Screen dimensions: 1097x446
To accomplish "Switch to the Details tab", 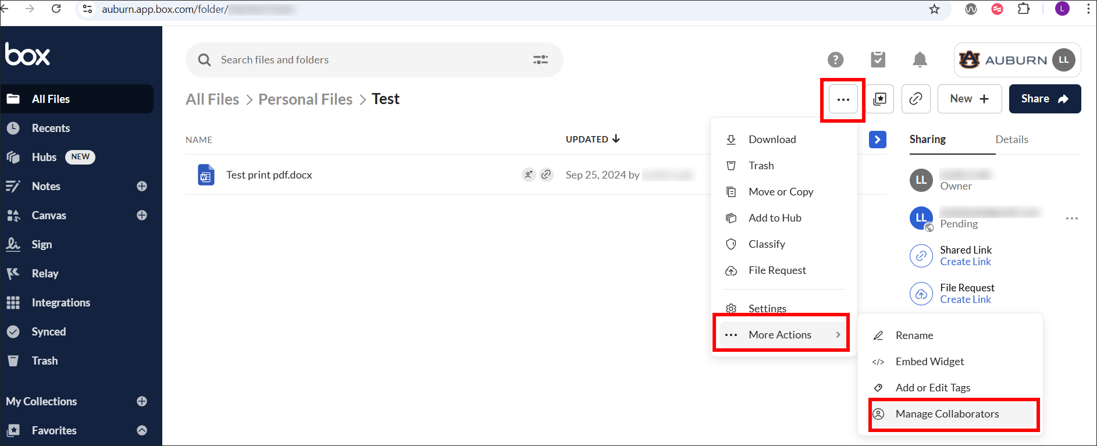I will pyautogui.click(x=1011, y=140).
